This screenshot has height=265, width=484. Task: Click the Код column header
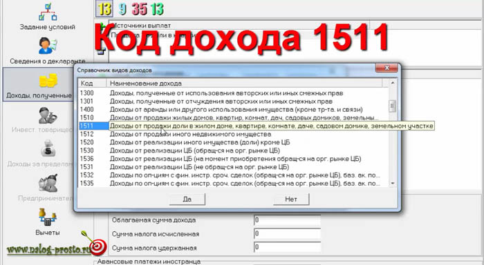[92, 84]
